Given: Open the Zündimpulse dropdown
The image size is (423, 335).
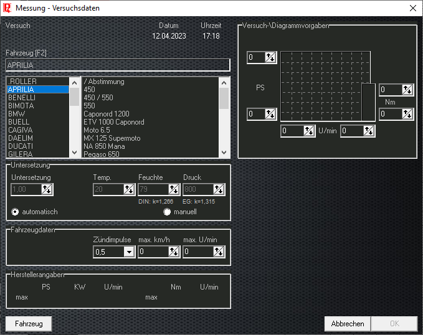Looking at the screenshot, I should [x=129, y=252].
